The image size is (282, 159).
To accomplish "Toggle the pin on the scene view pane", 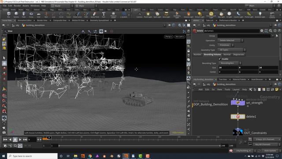I will pyautogui.click(x=169, y=25).
